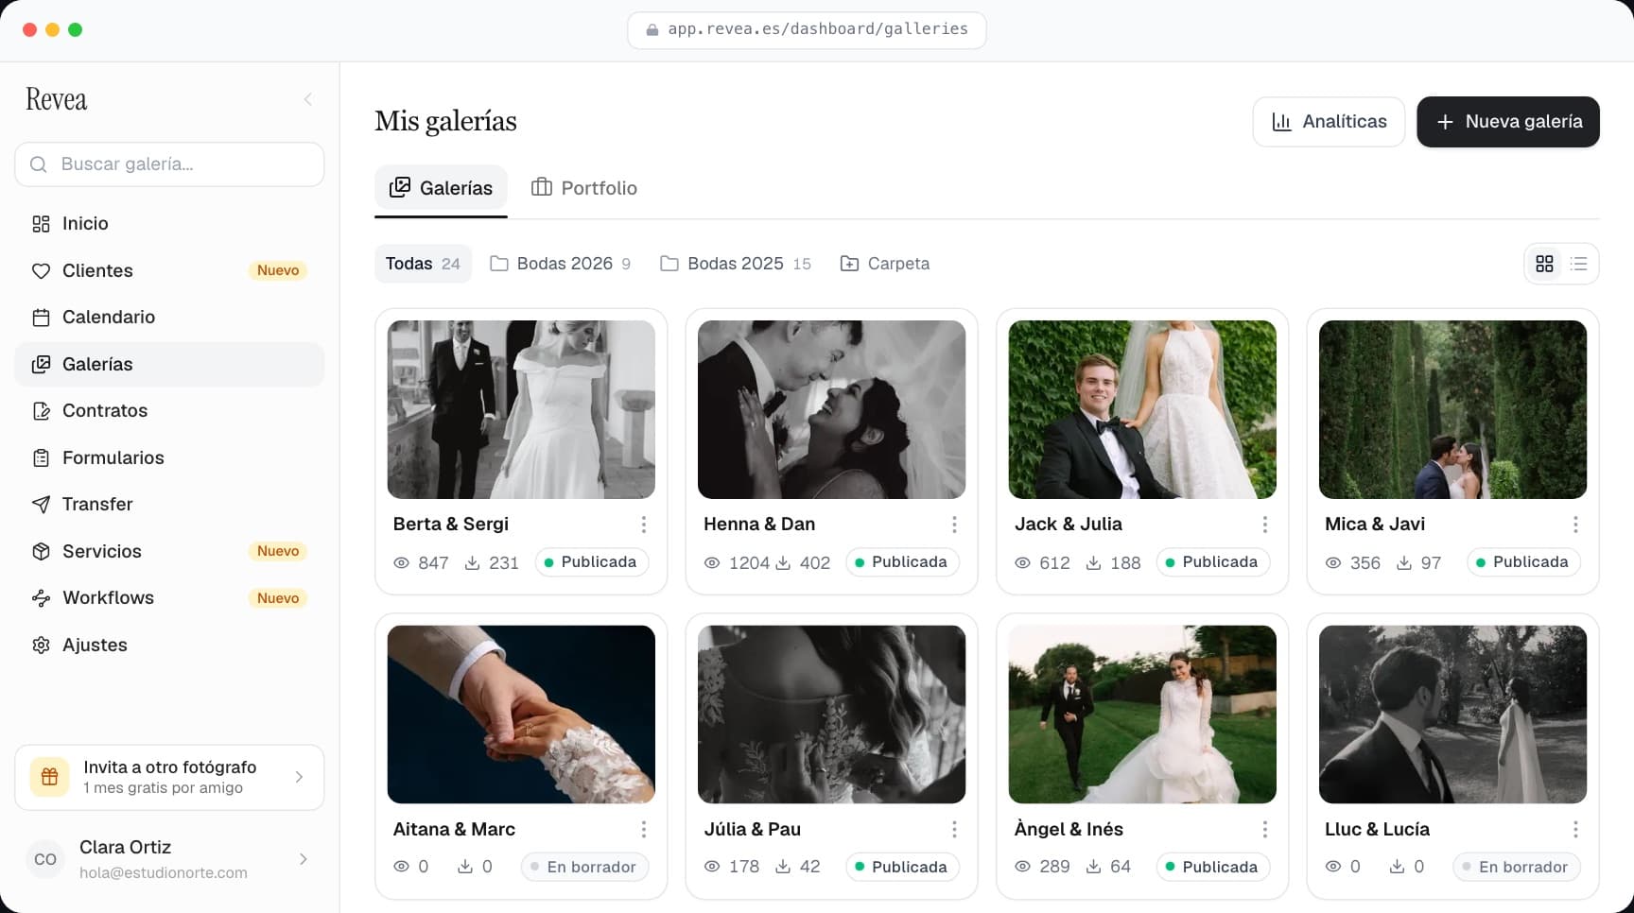The image size is (1634, 913).
Task: Open Formularios section
Action: [169, 458]
